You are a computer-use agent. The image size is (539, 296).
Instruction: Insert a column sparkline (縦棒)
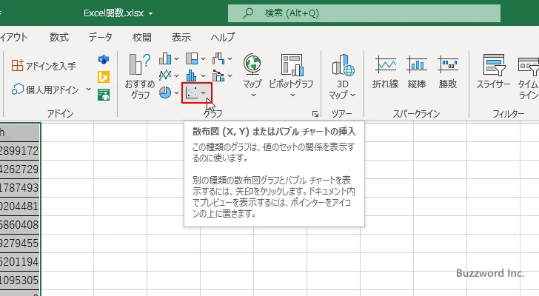[x=416, y=73]
